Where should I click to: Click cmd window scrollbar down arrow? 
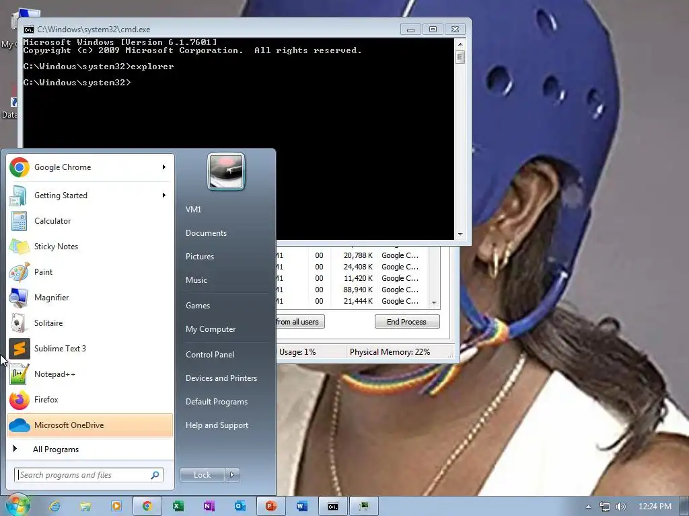(x=460, y=234)
